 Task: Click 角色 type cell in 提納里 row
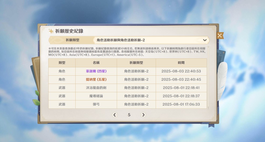pyautogui.click(x=62, y=79)
